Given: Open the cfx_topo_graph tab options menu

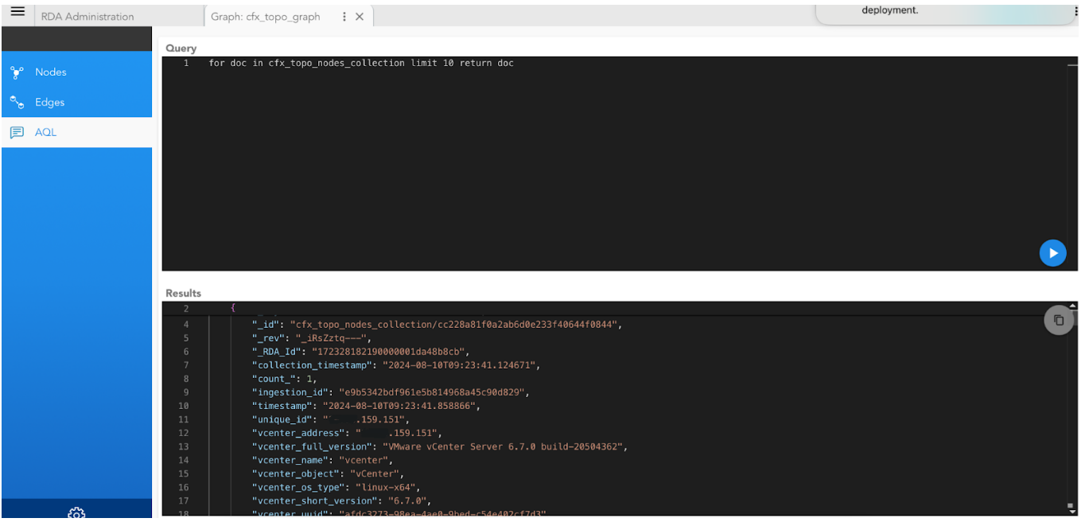Looking at the screenshot, I should (344, 16).
